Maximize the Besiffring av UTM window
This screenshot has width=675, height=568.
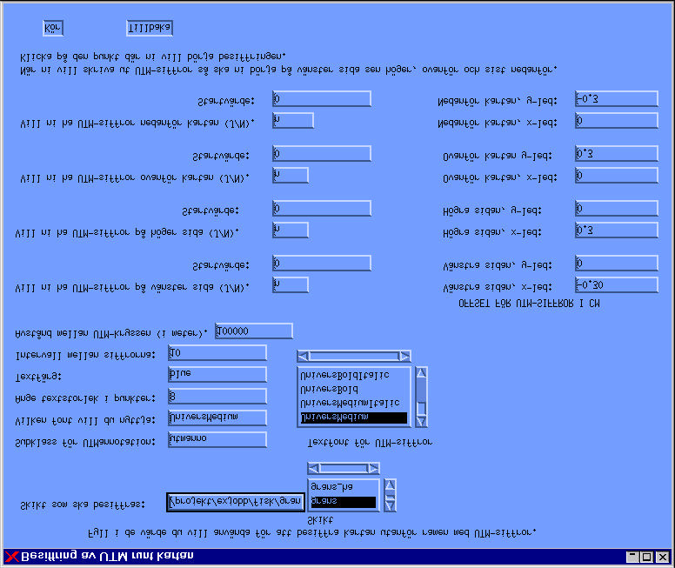[x=646, y=557]
